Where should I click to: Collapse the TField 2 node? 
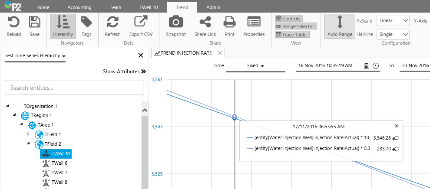(28, 143)
